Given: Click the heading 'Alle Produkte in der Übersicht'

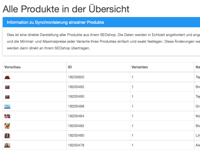Looking at the screenshot, I should [66, 9].
